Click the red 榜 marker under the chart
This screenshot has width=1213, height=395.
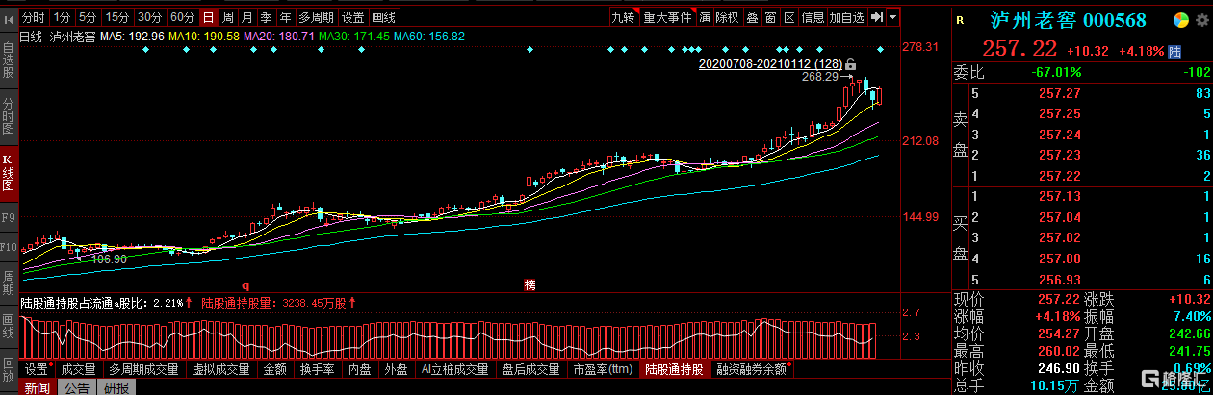pyautogui.click(x=529, y=285)
